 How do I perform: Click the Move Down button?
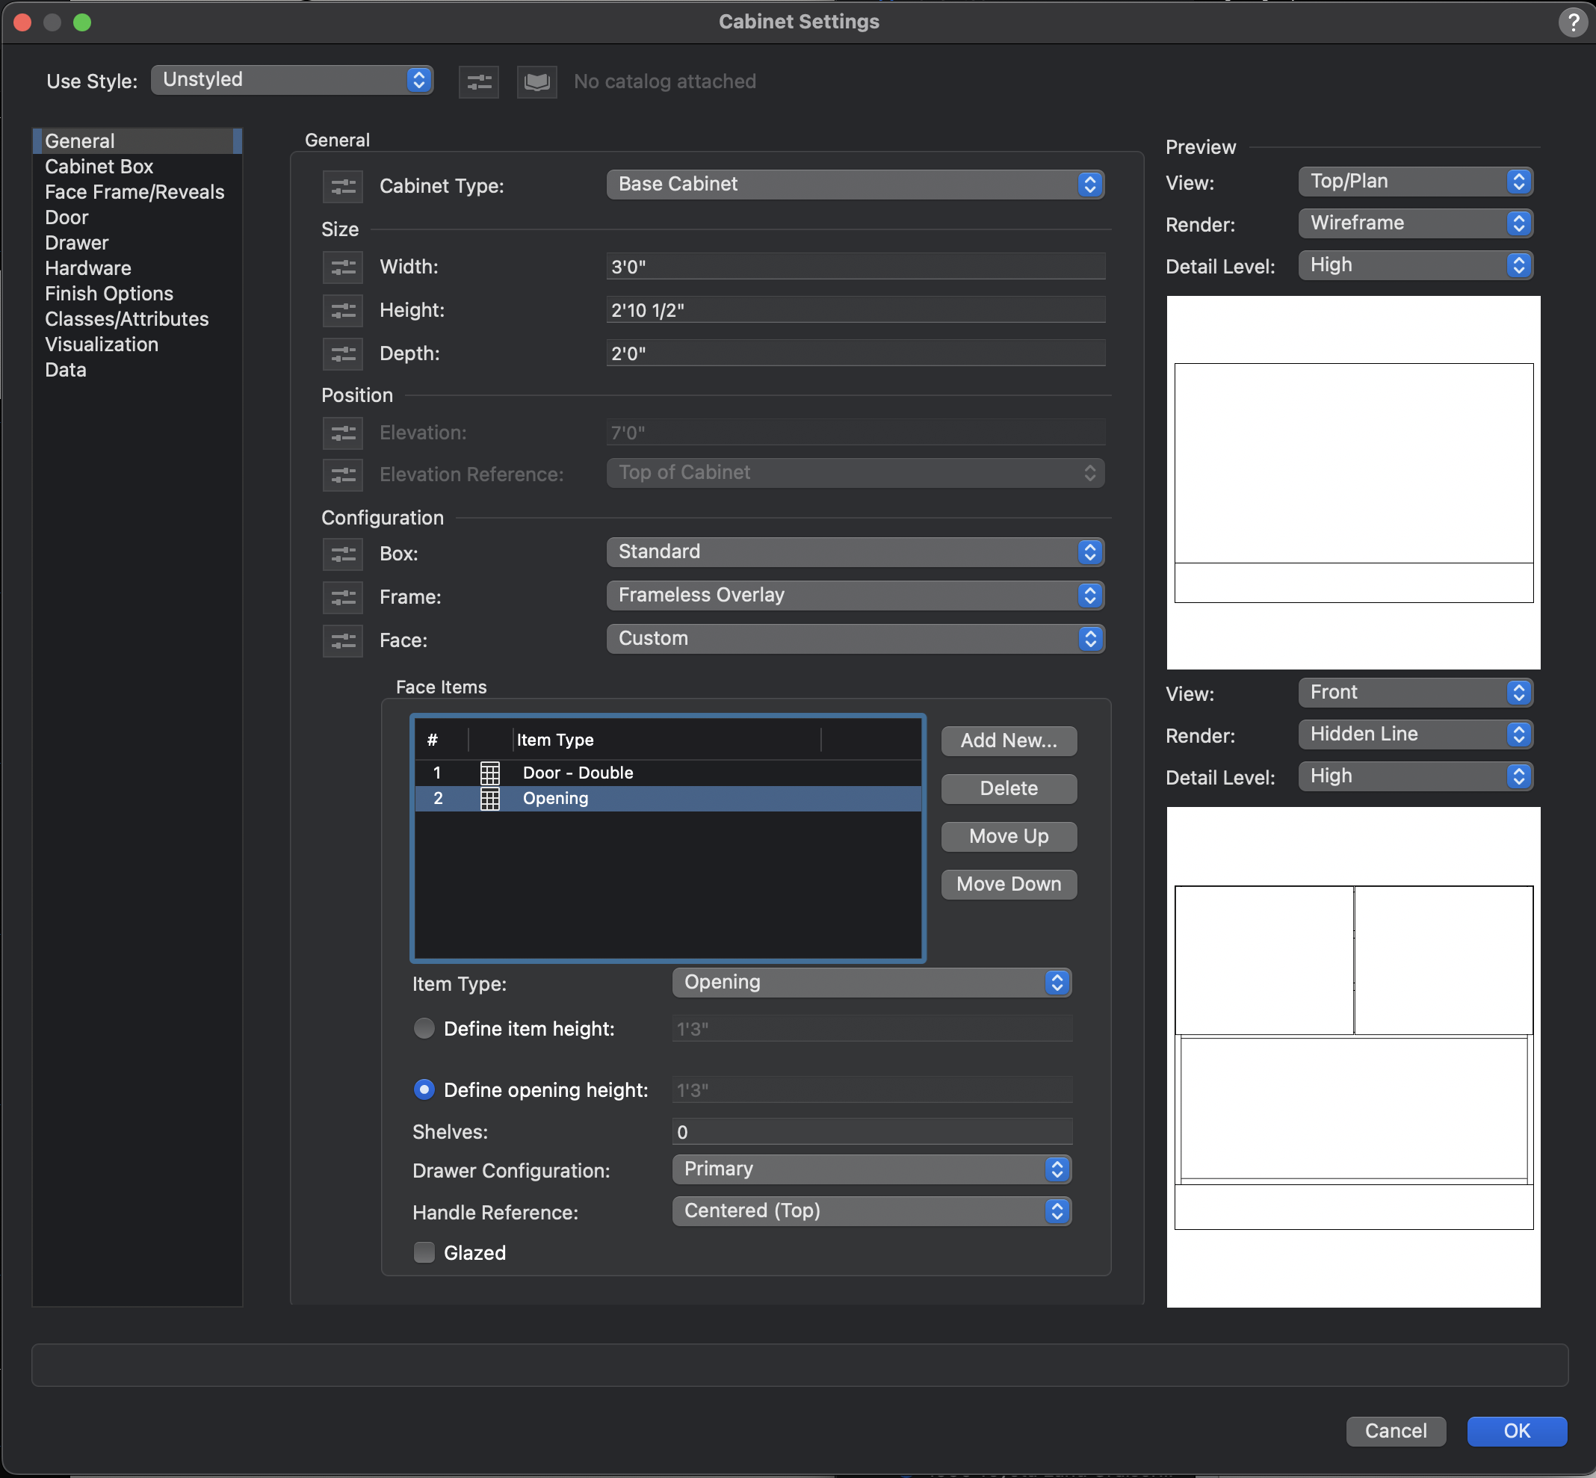point(1007,884)
